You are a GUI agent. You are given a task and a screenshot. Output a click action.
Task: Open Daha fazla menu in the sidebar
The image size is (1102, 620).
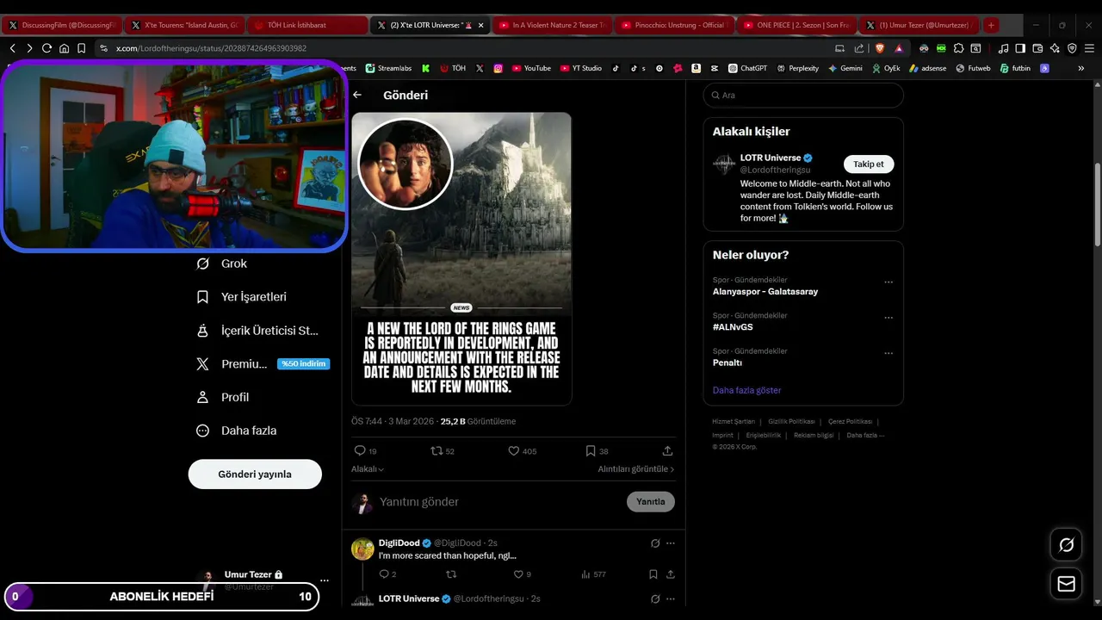[x=236, y=431]
